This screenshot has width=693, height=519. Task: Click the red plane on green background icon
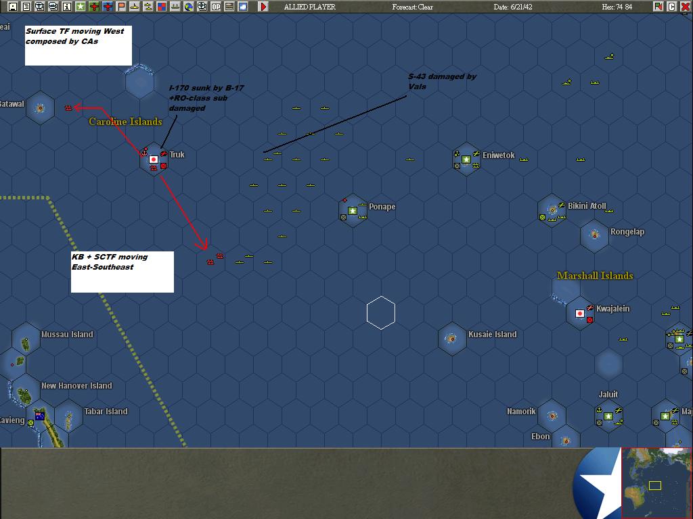(x=94, y=7)
